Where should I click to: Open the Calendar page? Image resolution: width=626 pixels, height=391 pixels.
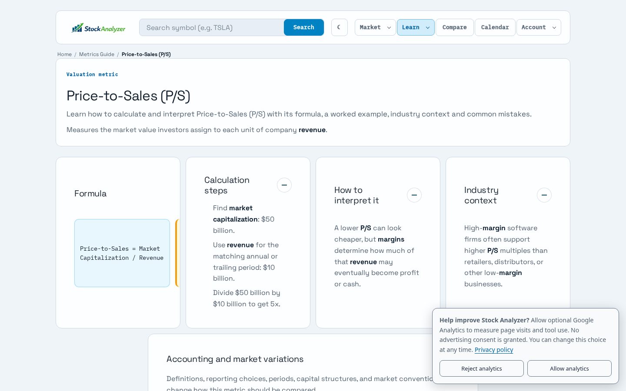coord(495,27)
